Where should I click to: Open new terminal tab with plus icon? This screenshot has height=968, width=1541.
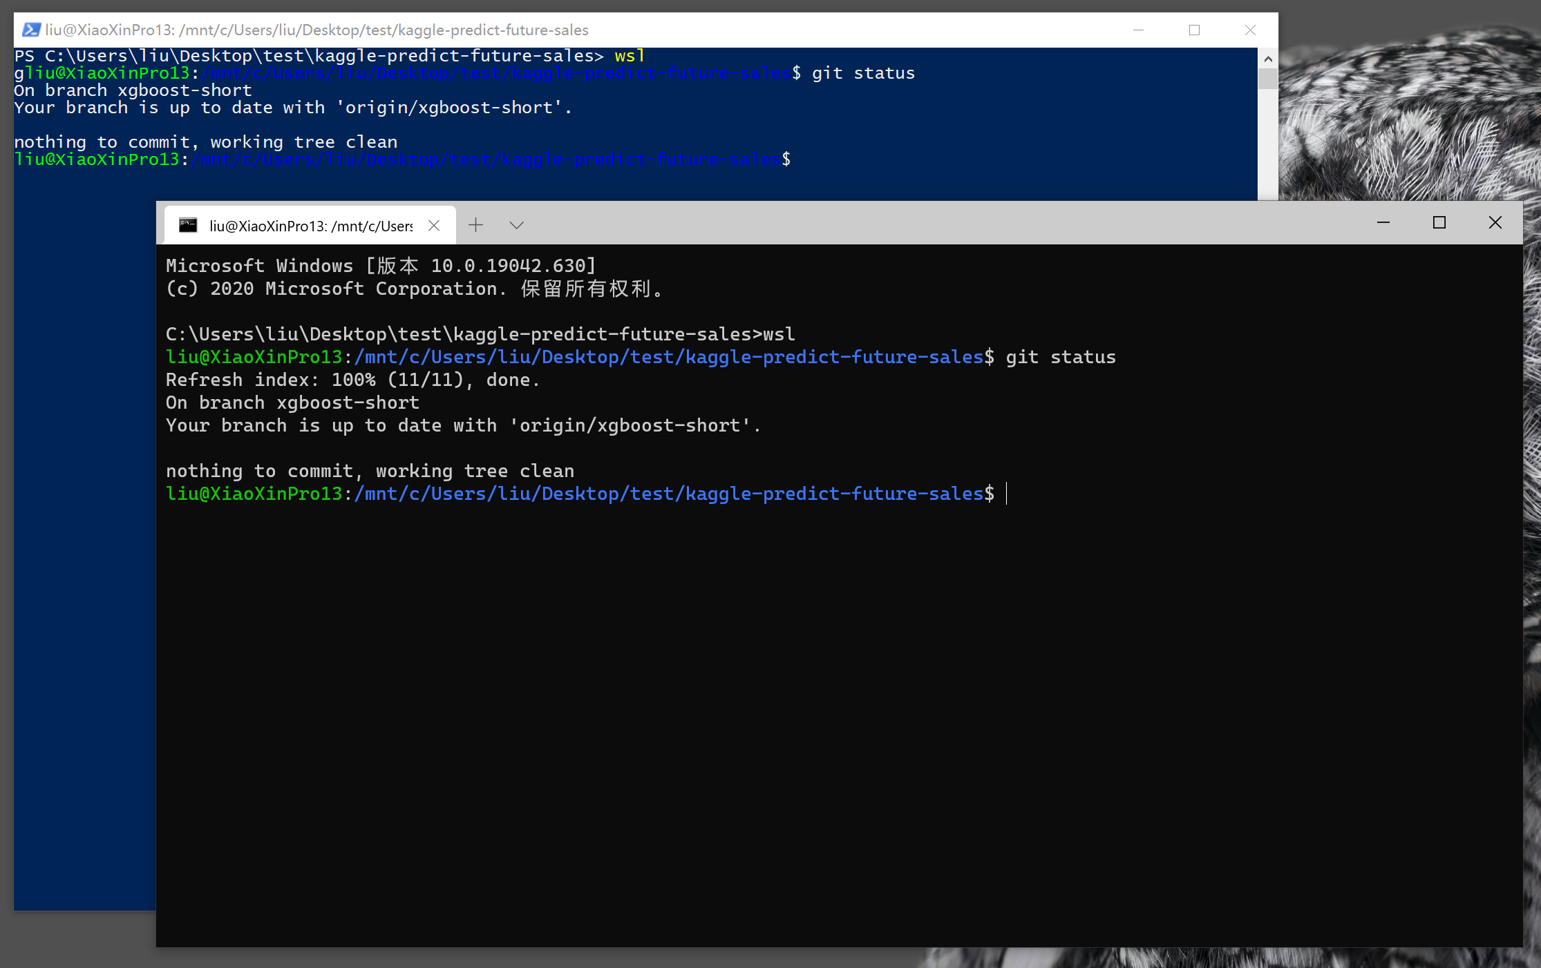477,225
